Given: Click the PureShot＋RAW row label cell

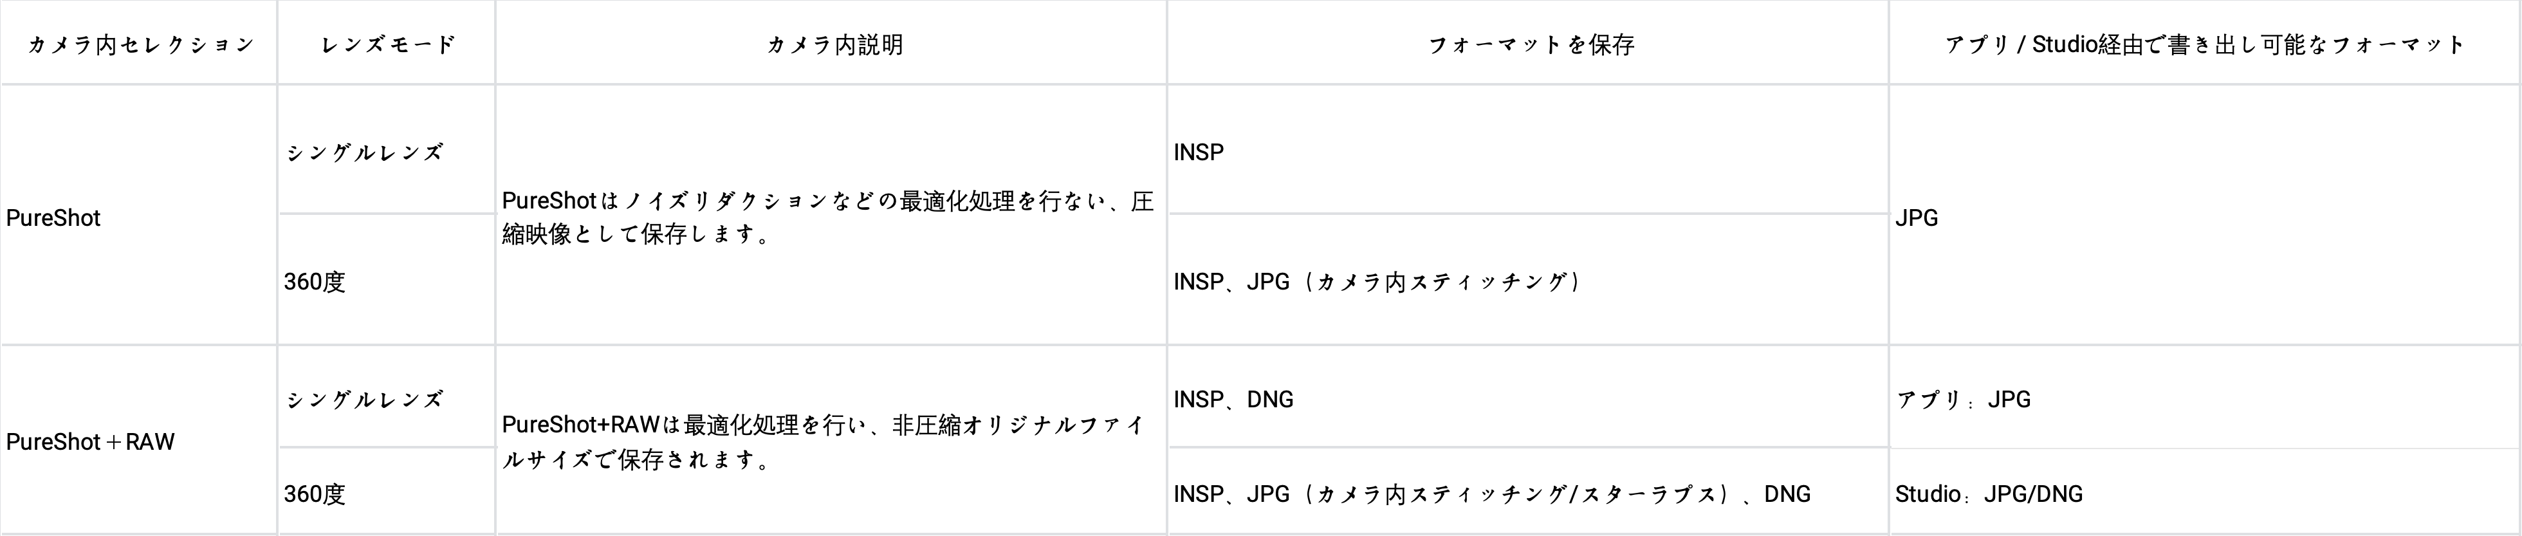Looking at the screenshot, I should (90, 442).
